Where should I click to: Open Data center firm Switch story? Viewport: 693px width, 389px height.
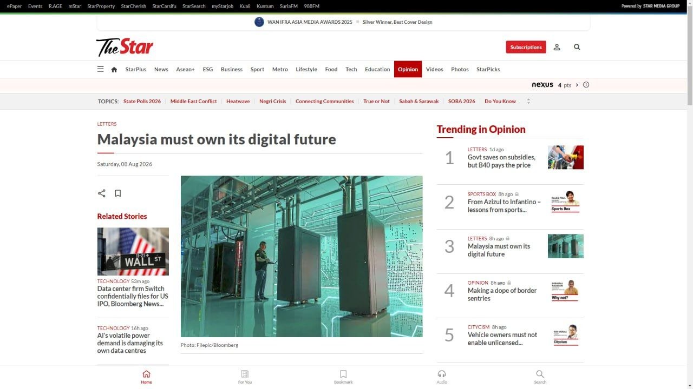click(133, 296)
